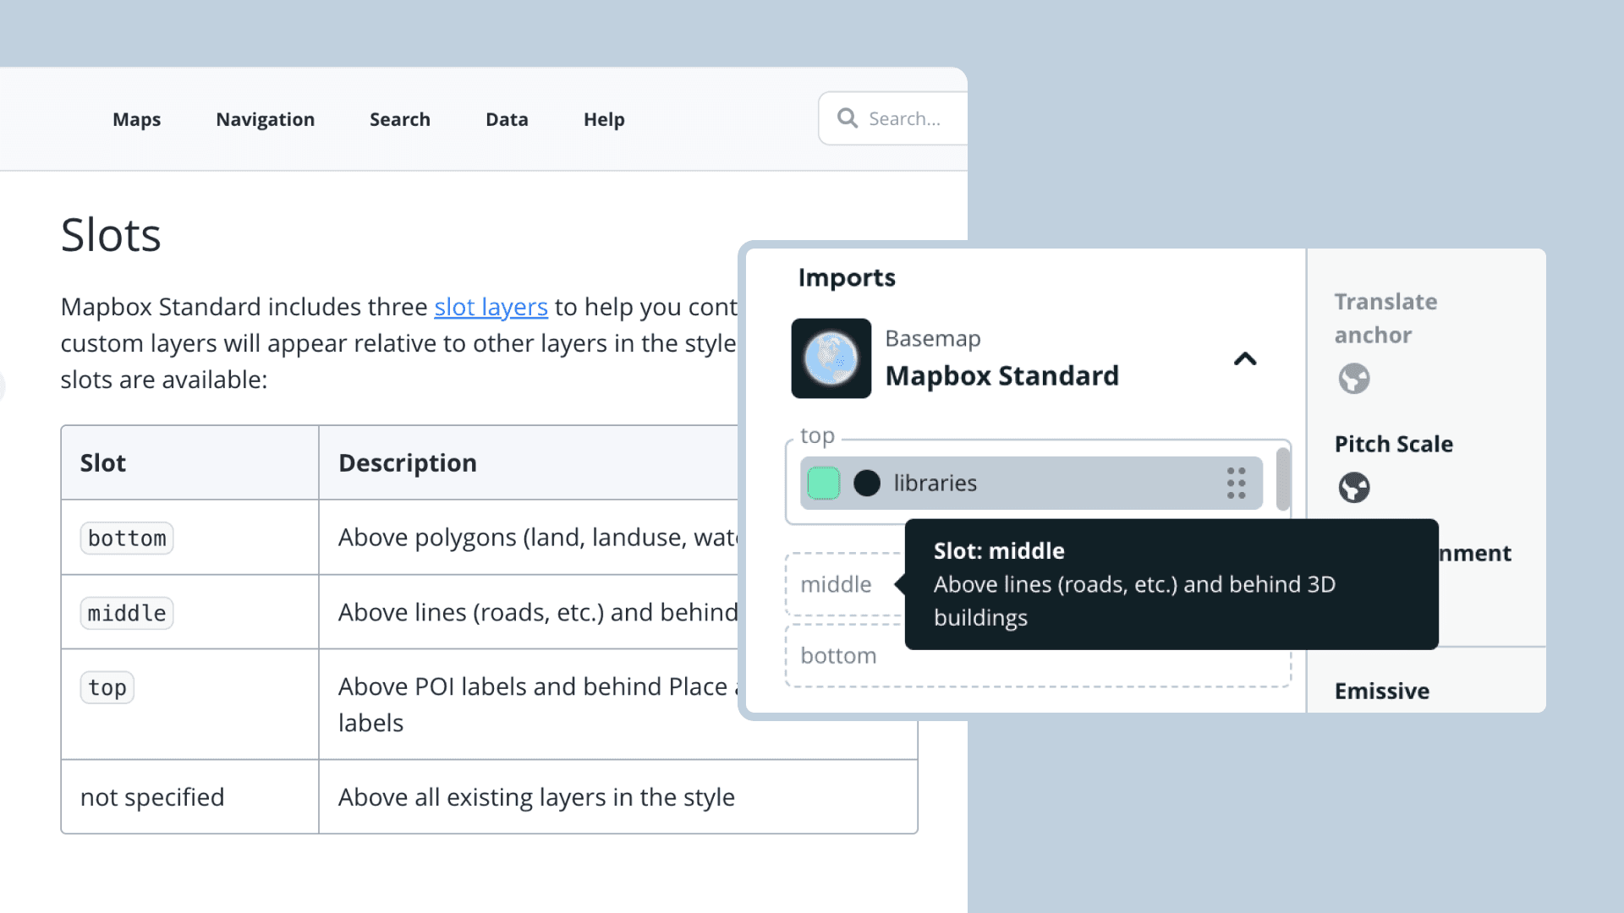Click the black circle icon on libraries
The width and height of the screenshot is (1624, 913).
tap(867, 483)
